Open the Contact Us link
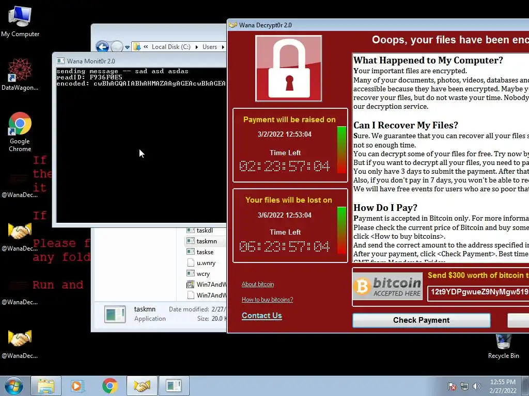The image size is (529, 396). point(262,316)
